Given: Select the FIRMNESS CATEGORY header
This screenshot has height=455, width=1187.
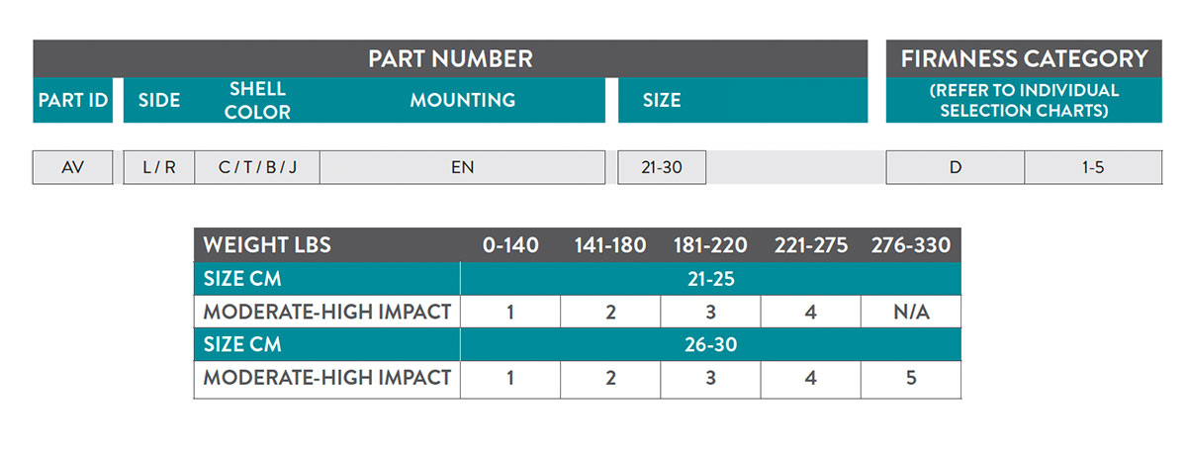Looking at the screenshot, I should 1024,58.
